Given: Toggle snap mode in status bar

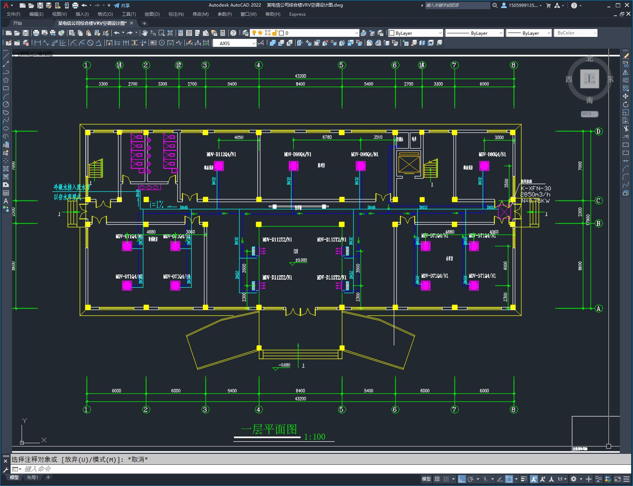Looking at the screenshot, I should [446, 479].
